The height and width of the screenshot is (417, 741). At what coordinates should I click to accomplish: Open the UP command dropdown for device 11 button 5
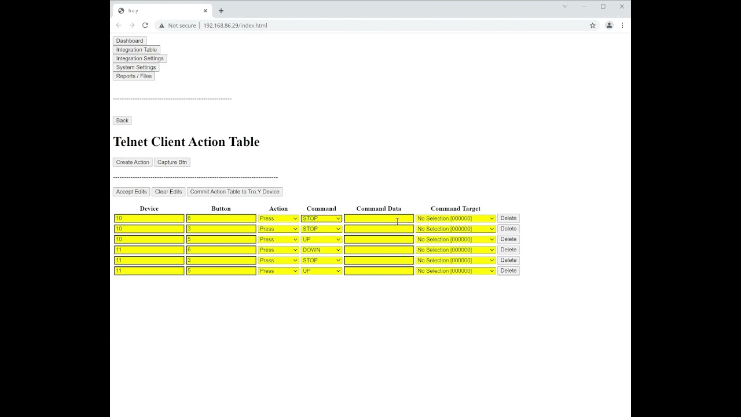click(321, 270)
